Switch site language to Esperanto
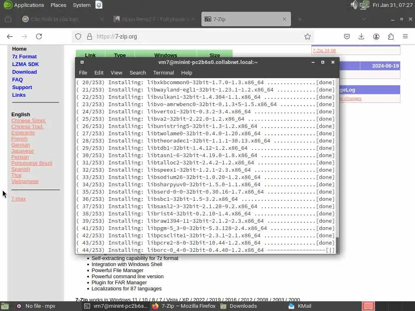The image size is (415, 311). [23, 133]
